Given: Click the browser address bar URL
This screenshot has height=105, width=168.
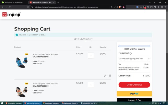Looking at the screenshot, I should [66, 7].
